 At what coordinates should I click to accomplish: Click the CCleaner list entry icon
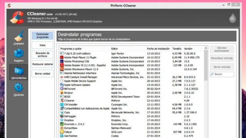point(62,100)
